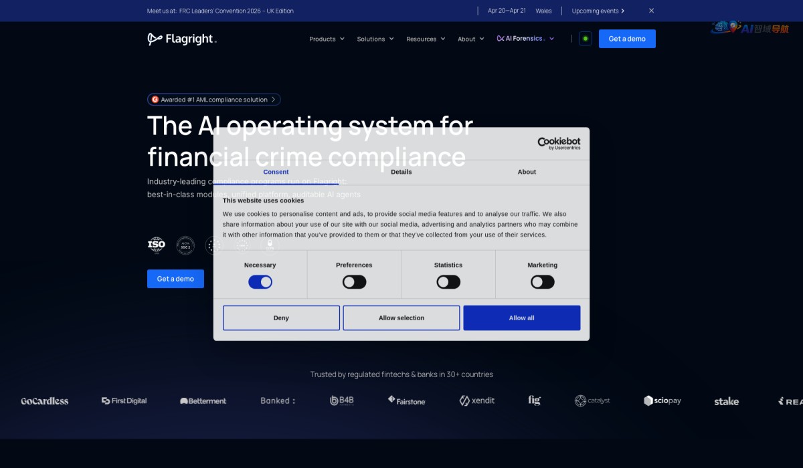Screen dimensions: 803x468
Task: Click the xendit logo
Action: click(477, 400)
